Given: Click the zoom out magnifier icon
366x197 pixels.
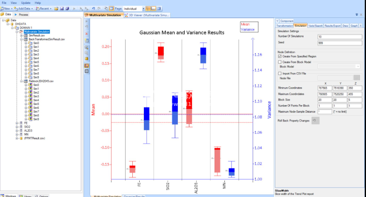Looking at the screenshot, I should coord(87,53).
